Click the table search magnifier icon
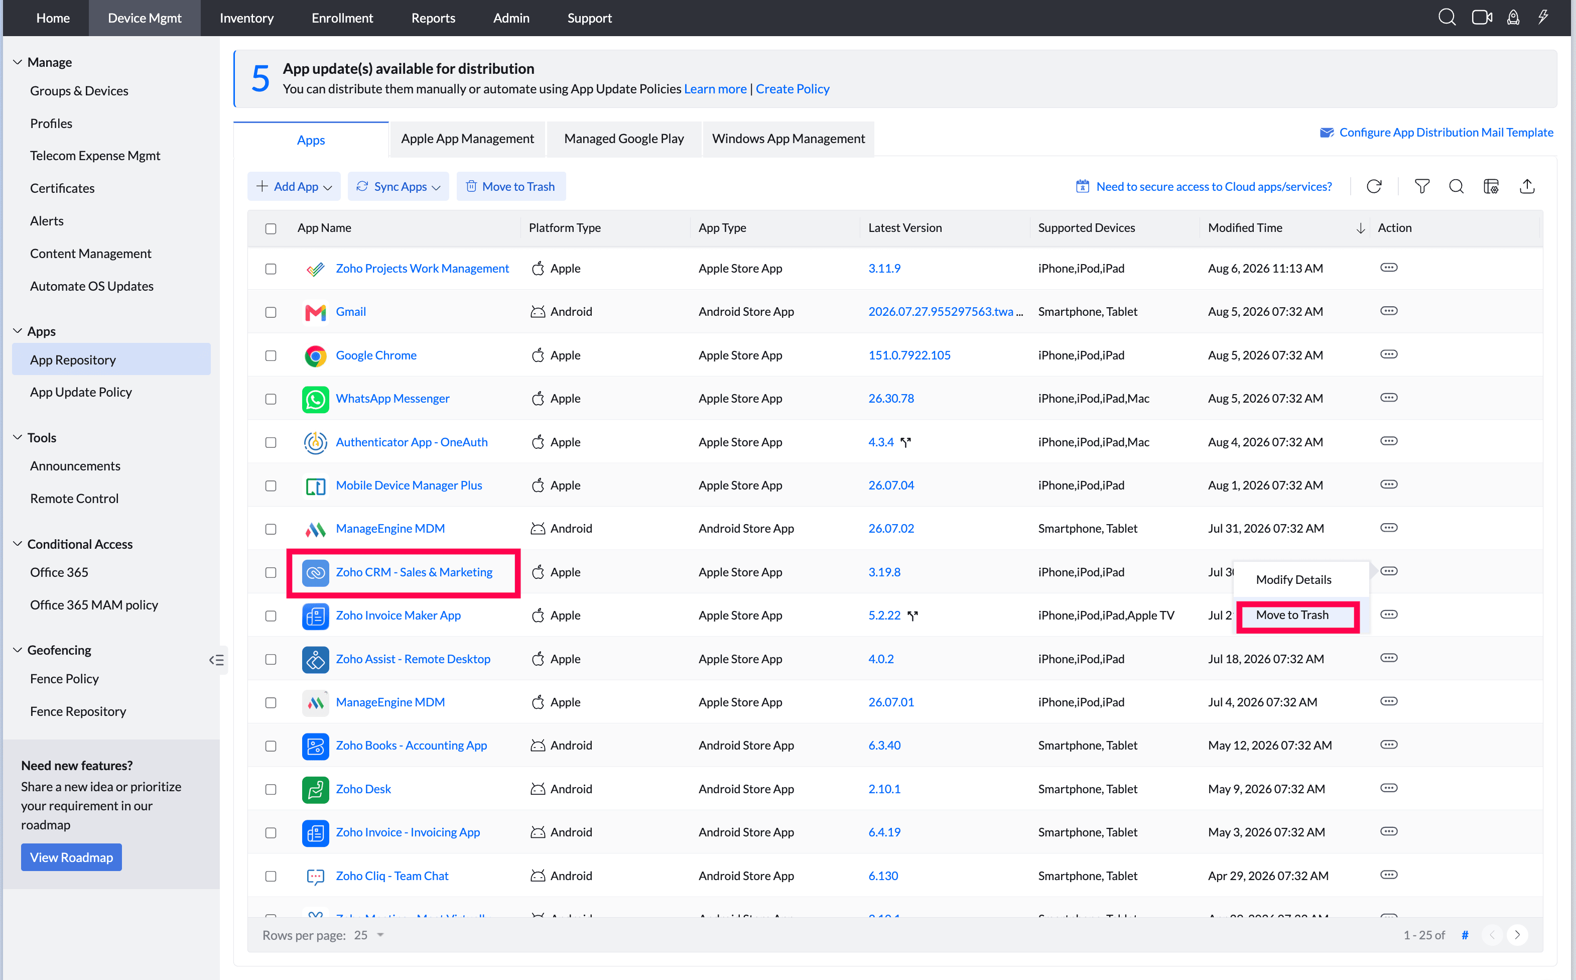This screenshot has width=1576, height=980. (x=1456, y=187)
